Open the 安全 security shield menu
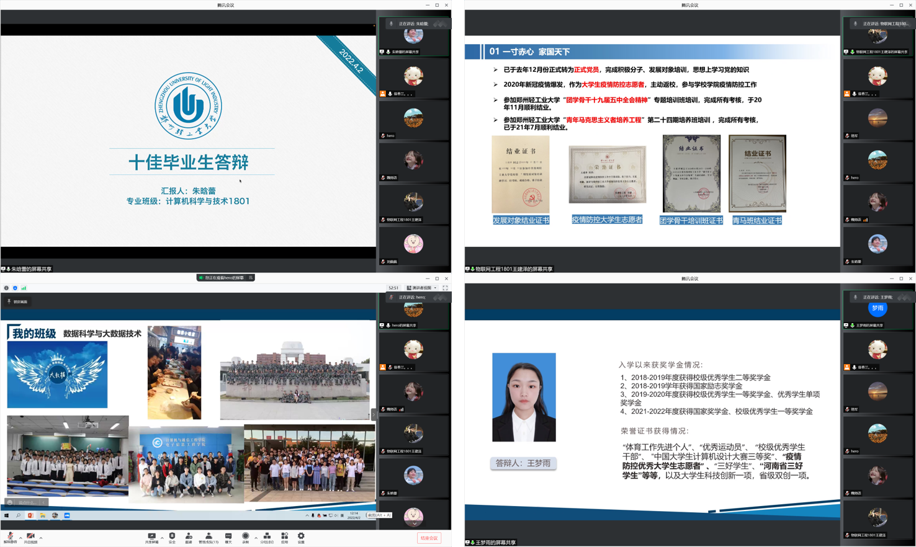 click(172, 537)
